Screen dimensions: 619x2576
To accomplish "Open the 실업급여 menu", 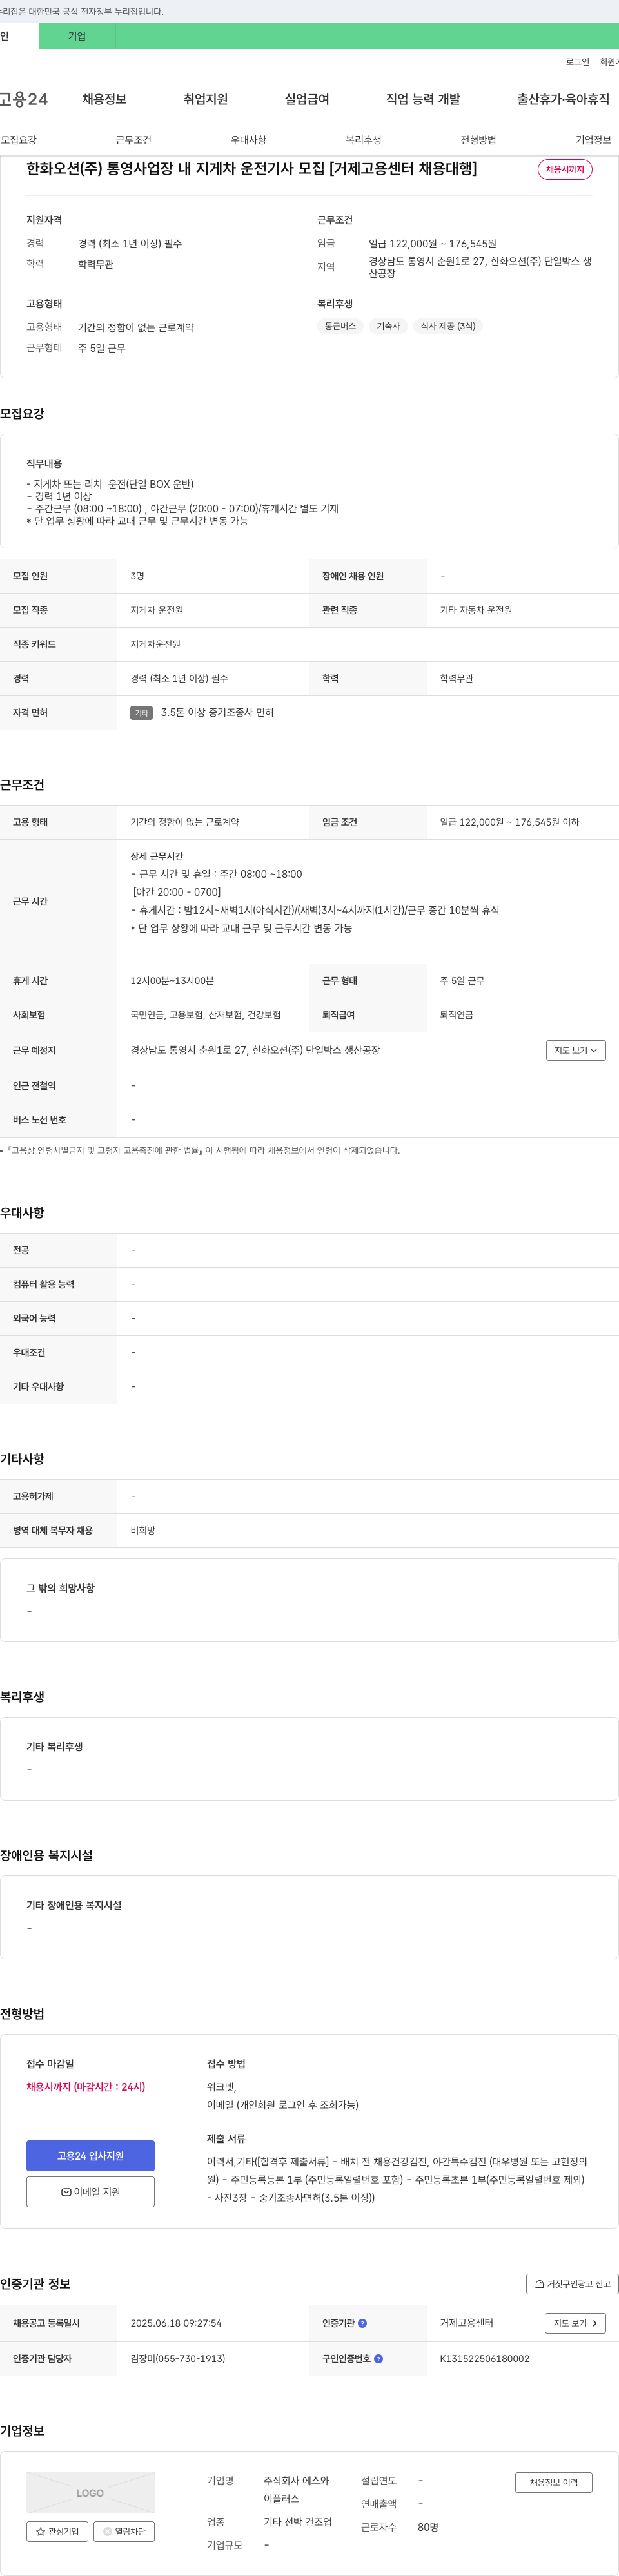I will point(307,99).
